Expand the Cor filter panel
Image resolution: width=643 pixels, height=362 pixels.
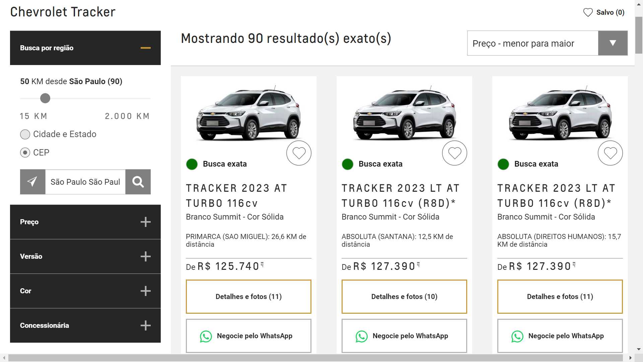click(x=145, y=291)
